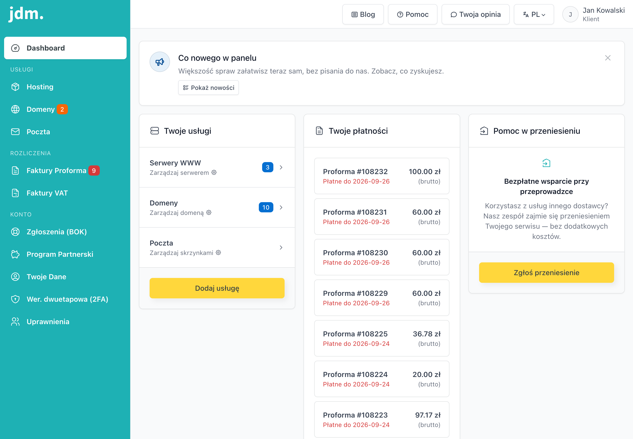The height and width of the screenshot is (439, 633).
Task: Click the Dodaj usługę button
Action: (x=217, y=288)
